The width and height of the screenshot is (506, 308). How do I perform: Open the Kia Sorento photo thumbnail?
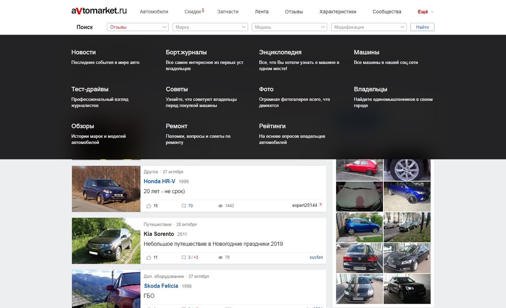pyautogui.click(x=106, y=241)
